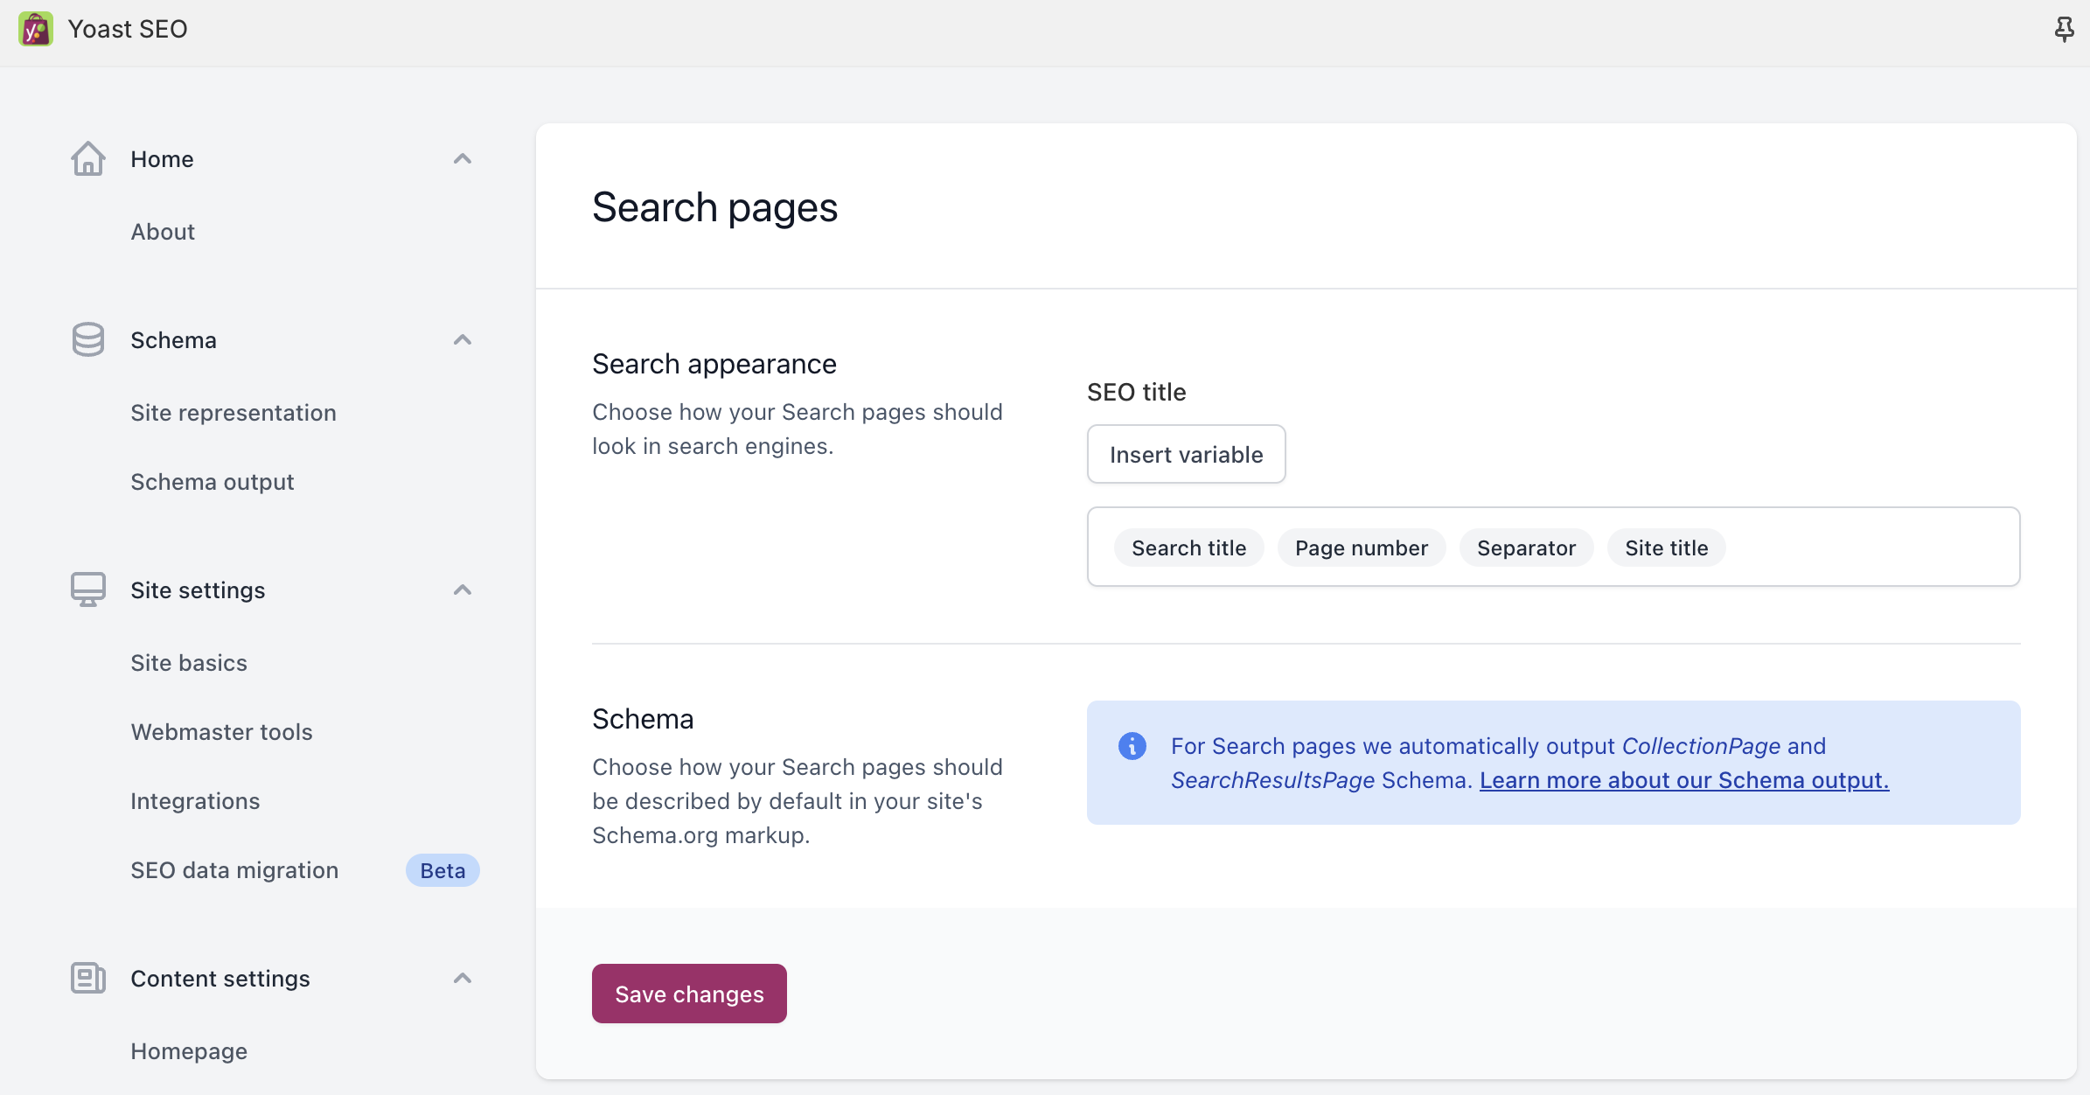Viewport: 2090px width, 1095px height.
Task: Collapse the Site settings section chevron
Action: click(463, 590)
